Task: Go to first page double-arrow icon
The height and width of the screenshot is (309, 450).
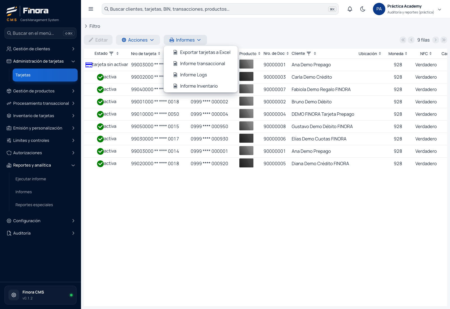Action: coord(403,40)
